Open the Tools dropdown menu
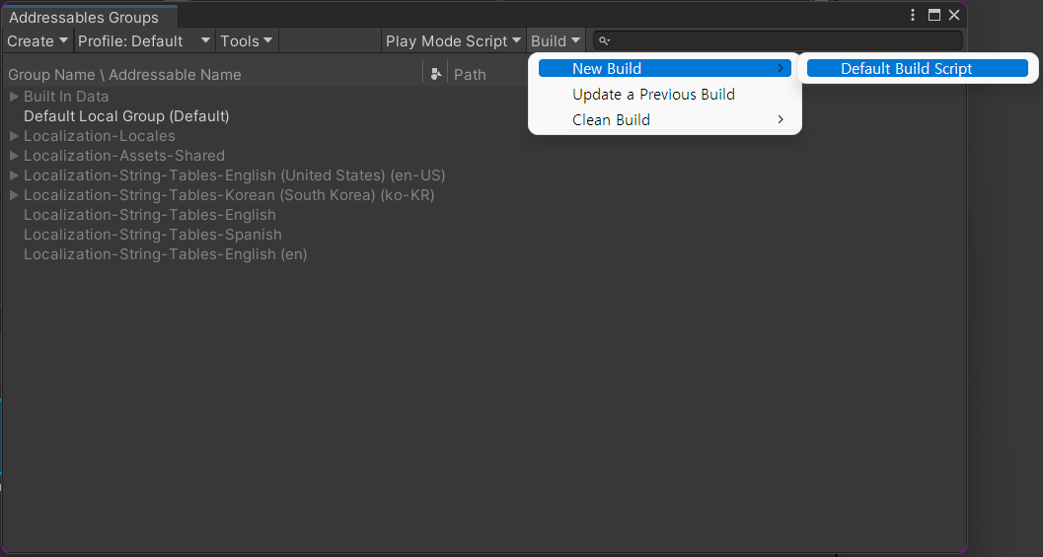1043x557 pixels. click(x=247, y=41)
